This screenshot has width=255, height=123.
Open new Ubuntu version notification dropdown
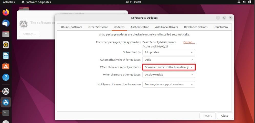tap(169, 84)
